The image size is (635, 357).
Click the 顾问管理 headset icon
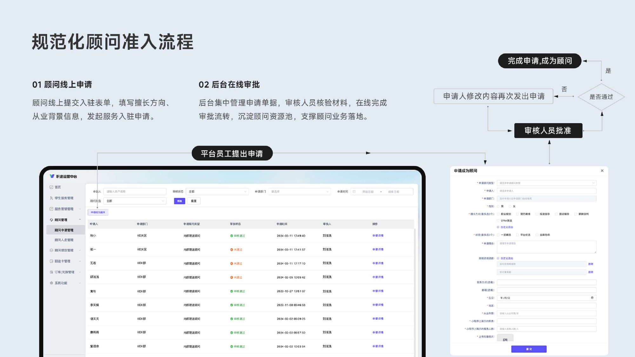[x=51, y=220]
